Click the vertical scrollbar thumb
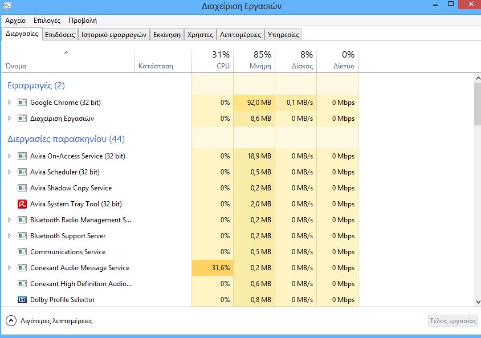Image resolution: width=481 pixels, height=338 pixels. point(478,104)
